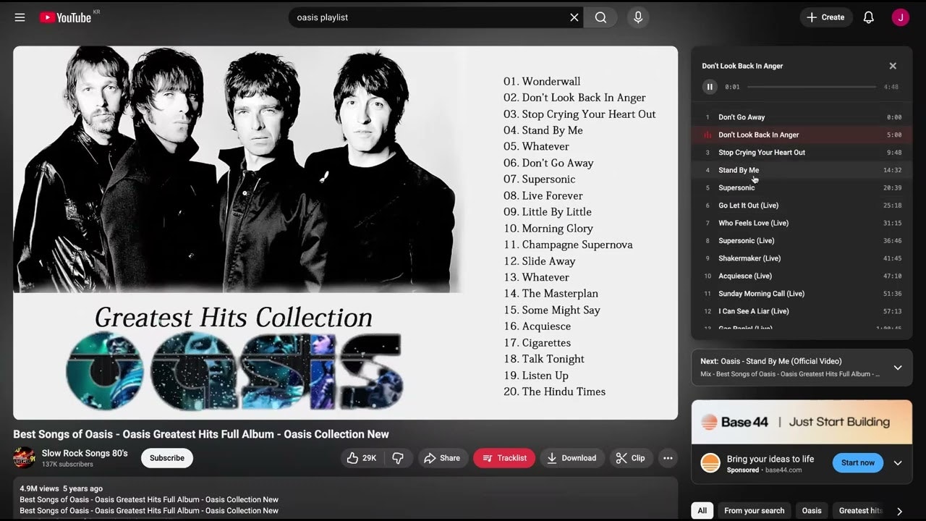Select the Greatest hits chip
The width and height of the screenshot is (926, 521).
861,511
